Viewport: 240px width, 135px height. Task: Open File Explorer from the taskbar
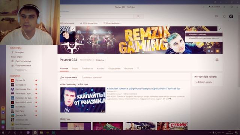pyautogui.click(x=41, y=132)
